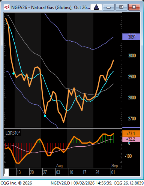Click the CQG Inc. © 2026 copyright text

point(16,183)
